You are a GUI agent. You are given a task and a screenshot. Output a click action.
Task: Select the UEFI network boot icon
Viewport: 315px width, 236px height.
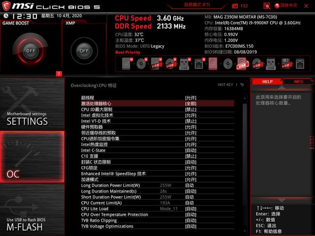click(199, 64)
